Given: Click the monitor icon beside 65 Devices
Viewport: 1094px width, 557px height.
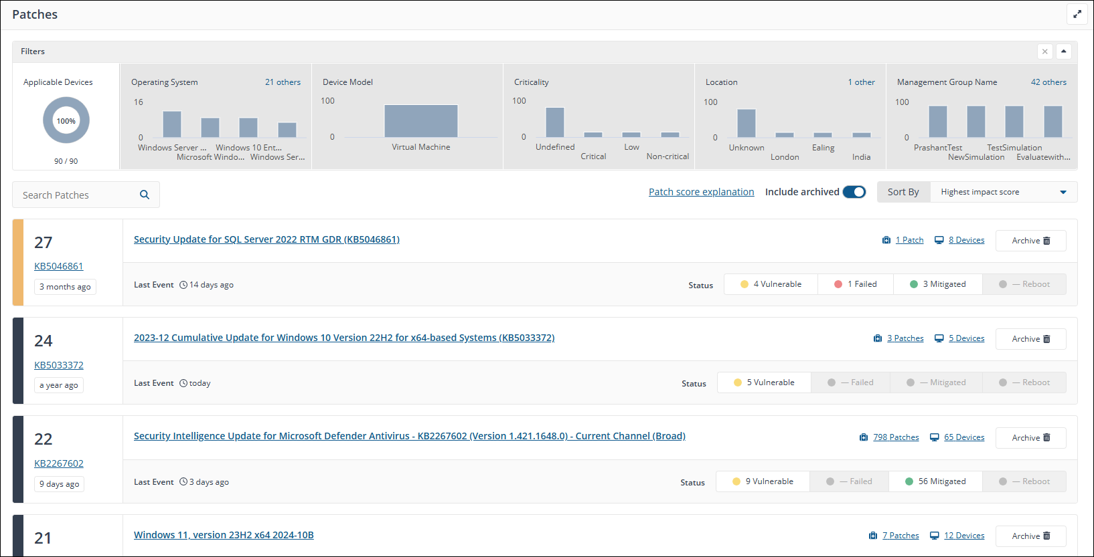Looking at the screenshot, I should 935,437.
